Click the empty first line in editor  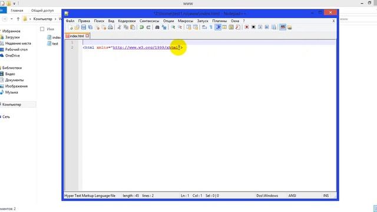(x=209, y=42)
